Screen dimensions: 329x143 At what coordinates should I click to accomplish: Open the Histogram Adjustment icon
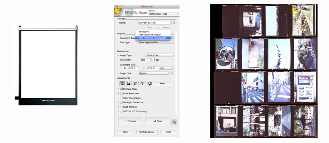pyautogui.click(x=129, y=84)
